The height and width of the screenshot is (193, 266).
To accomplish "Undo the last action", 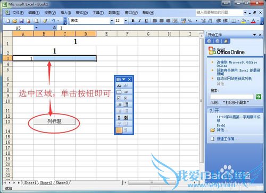I will (x=53, y=21).
